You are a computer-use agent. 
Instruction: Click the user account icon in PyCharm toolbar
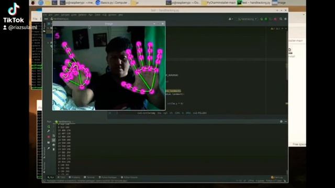230,19
